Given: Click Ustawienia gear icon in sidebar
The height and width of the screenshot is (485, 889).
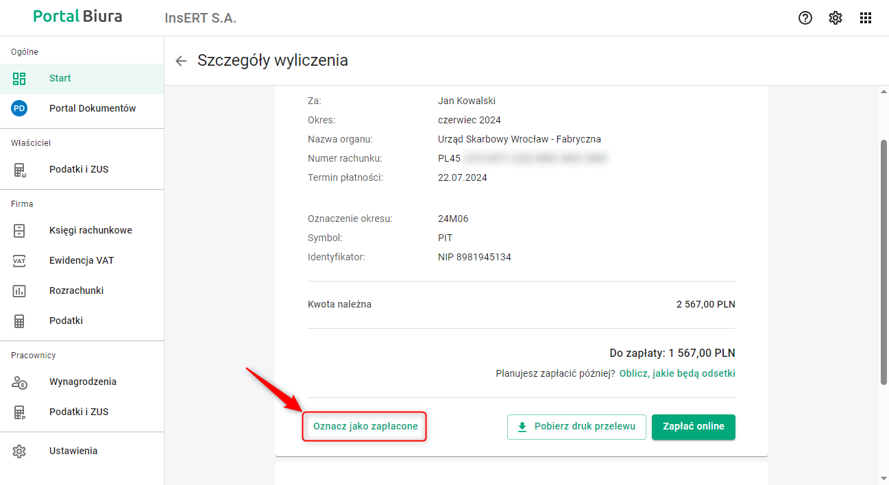Looking at the screenshot, I should click(x=19, y=451).
